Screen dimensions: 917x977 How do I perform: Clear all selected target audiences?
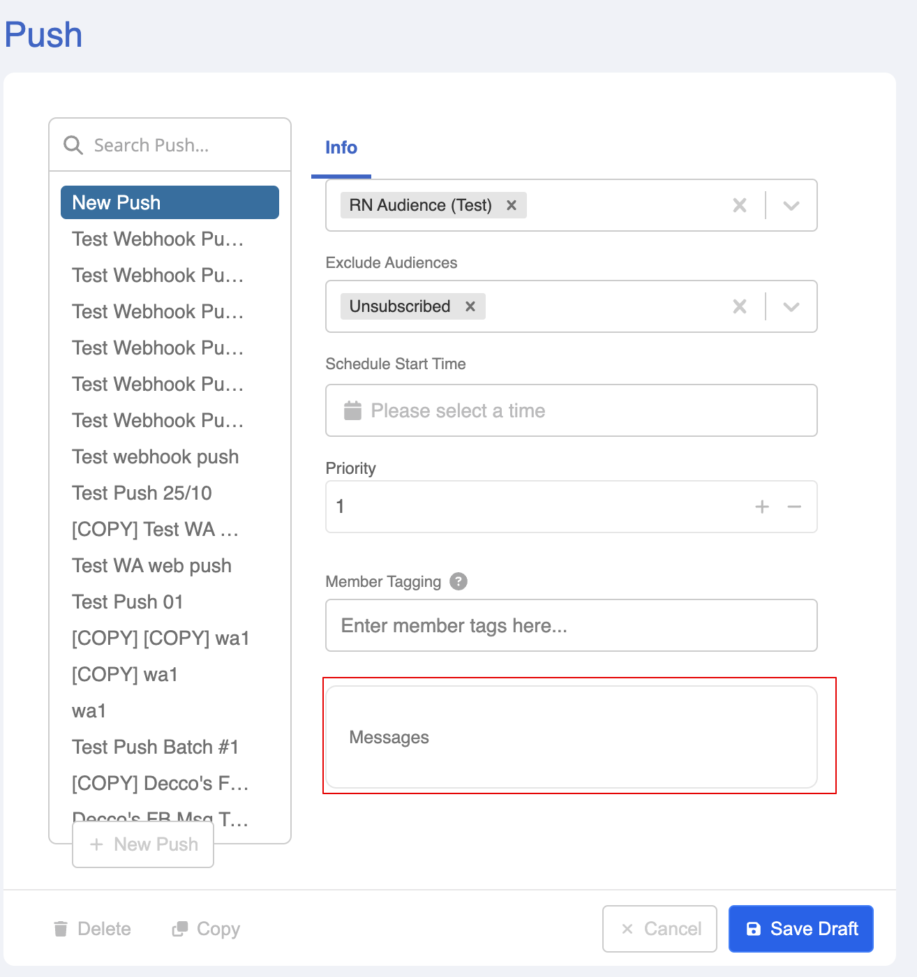coord(740,205)
